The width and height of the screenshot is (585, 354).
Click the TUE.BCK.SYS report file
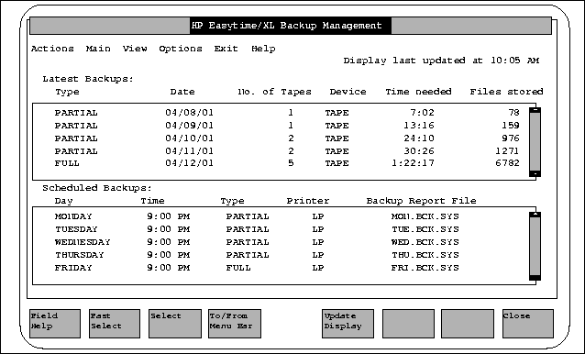pyautogui.click(x=425, y=229)
